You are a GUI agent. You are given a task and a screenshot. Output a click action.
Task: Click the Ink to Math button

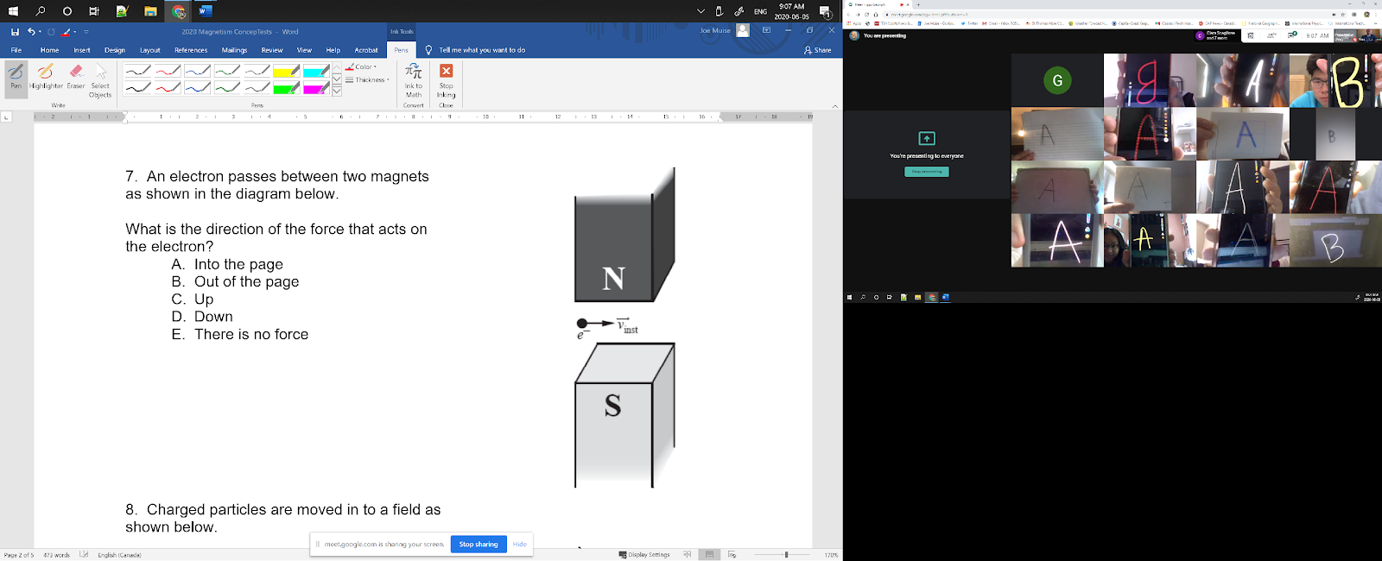click(414, 79)
